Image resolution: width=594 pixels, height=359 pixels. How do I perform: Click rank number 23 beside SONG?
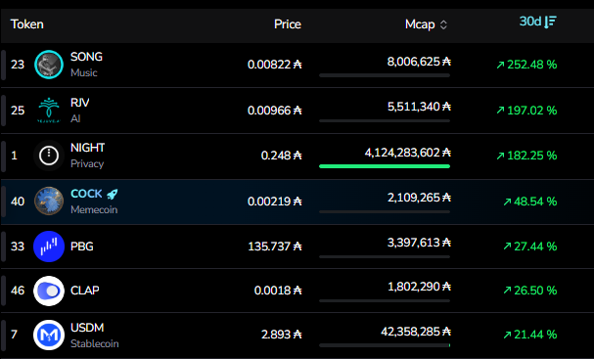(18, 65)
